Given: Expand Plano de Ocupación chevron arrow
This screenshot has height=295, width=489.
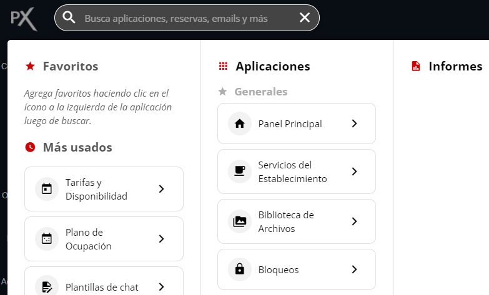Looking at the screenshot, I should click(x=161, y=239).
